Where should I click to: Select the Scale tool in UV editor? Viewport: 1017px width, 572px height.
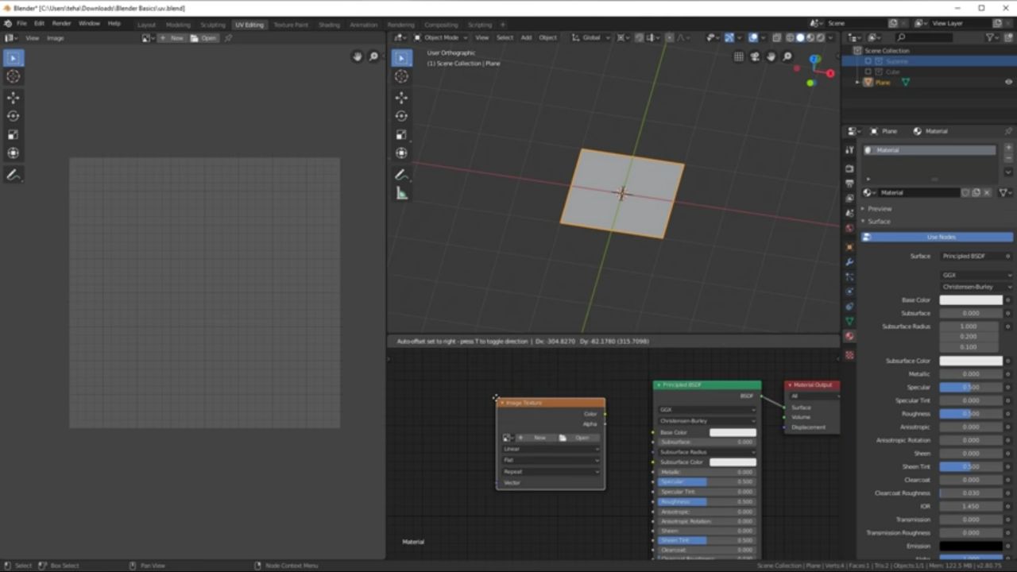(14, 135)
